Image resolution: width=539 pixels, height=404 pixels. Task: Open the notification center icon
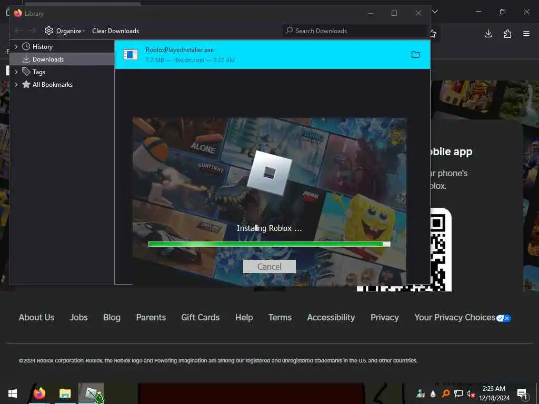[523, 394]
